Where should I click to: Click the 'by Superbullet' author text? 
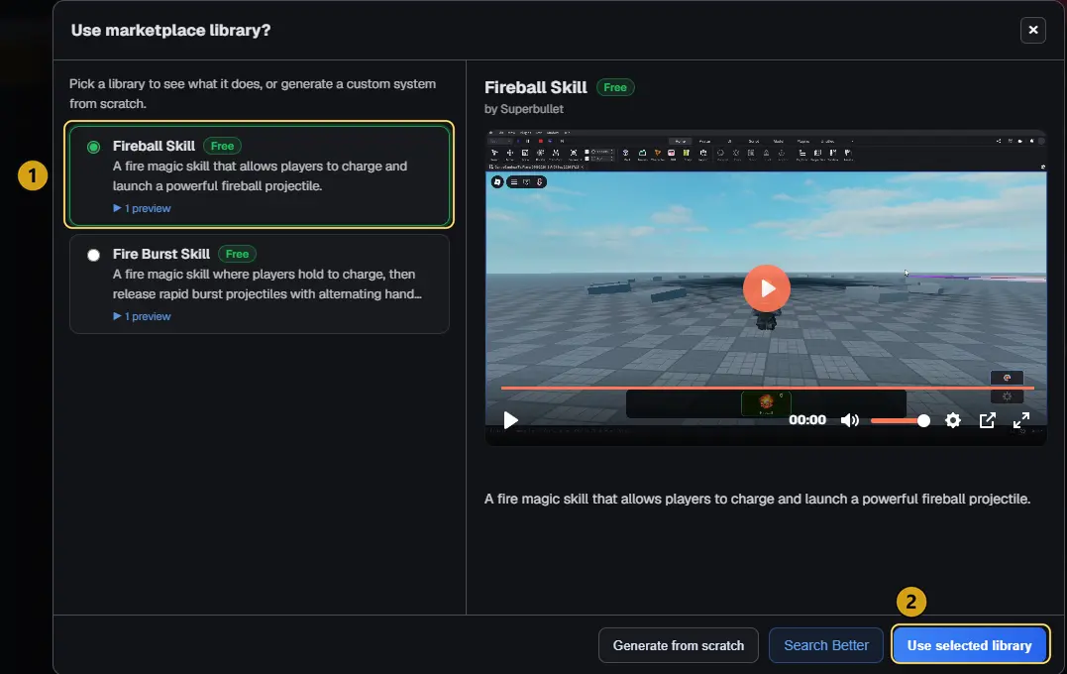(x=523, y=109)
